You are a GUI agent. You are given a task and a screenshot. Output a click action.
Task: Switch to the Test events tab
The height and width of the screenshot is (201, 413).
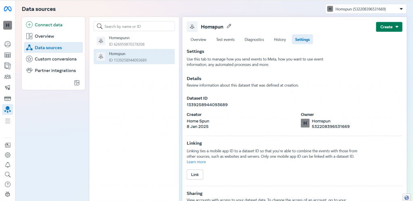tap(225, 40)
